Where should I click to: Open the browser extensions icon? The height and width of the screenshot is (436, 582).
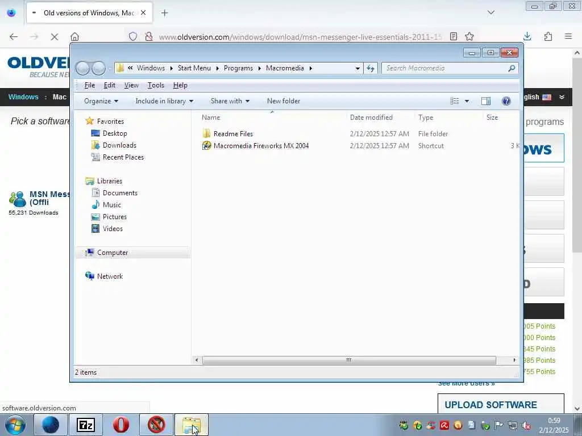(x=548, y=36)
